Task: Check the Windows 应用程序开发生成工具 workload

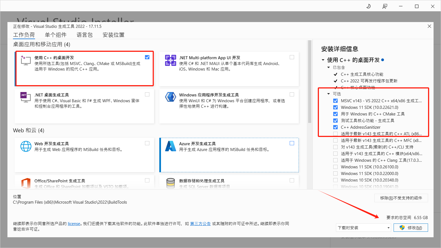Action: (x=292, y=95)
